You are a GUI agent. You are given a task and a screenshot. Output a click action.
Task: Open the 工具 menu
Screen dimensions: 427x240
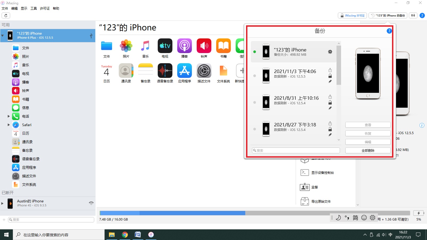tap(34, 9)
